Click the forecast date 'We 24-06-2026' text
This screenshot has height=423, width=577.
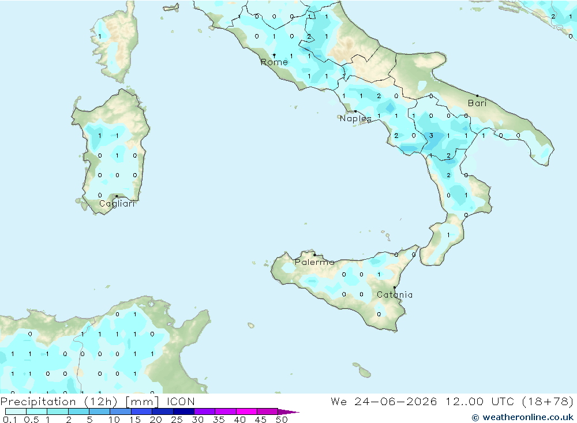(384, 401)
